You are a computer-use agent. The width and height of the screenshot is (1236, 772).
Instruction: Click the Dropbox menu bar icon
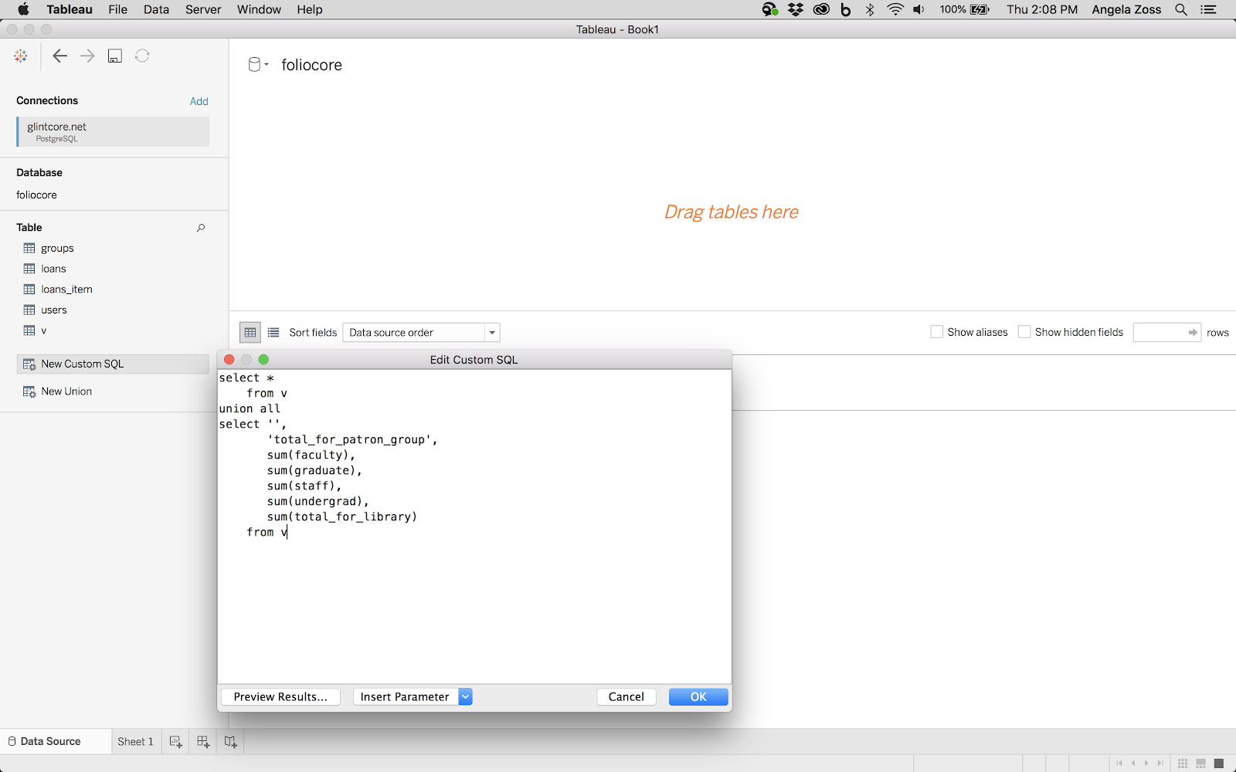point(796,9)
